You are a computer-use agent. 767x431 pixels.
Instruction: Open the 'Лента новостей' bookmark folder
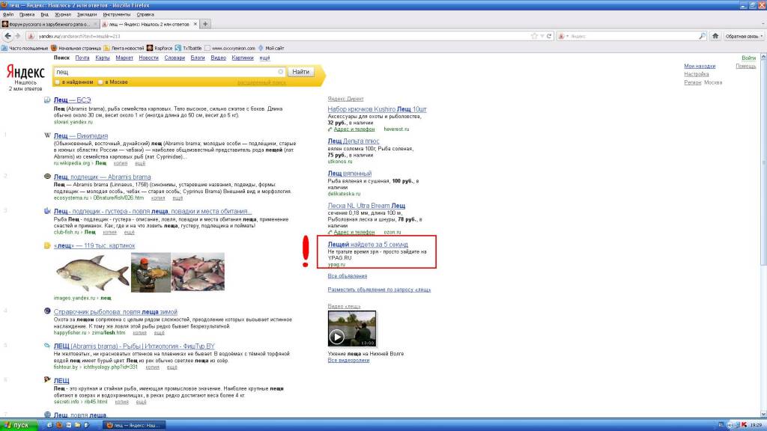124,49
